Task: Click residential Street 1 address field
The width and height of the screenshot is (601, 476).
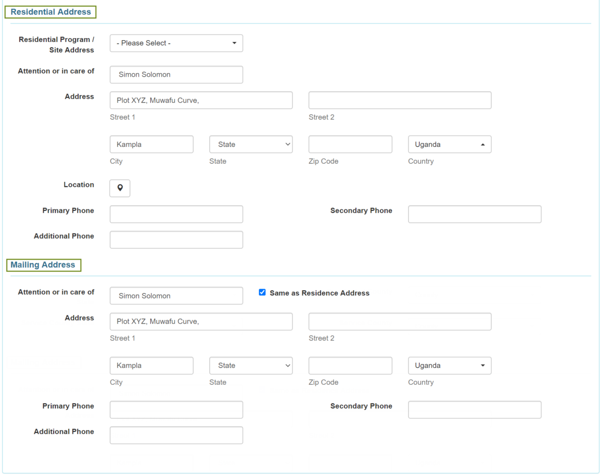Action: point(201,100)
